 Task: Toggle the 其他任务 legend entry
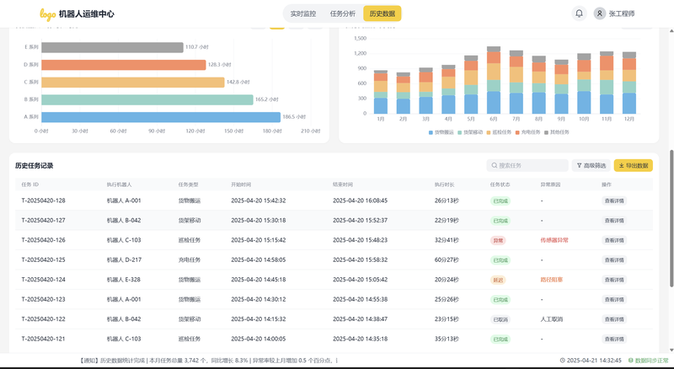tap(557, 132)
